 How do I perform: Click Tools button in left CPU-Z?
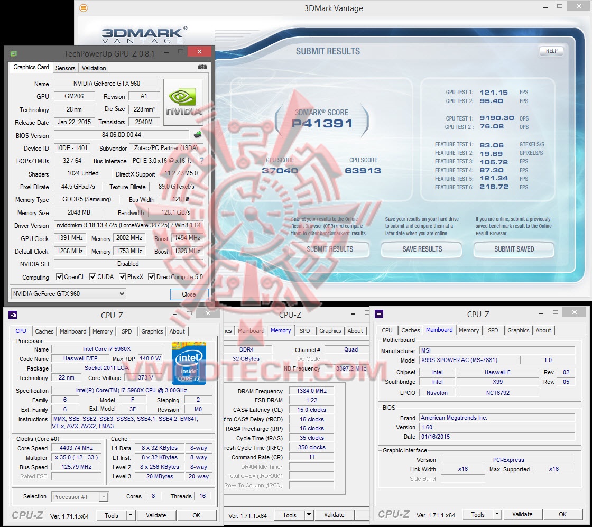point(112,515)
